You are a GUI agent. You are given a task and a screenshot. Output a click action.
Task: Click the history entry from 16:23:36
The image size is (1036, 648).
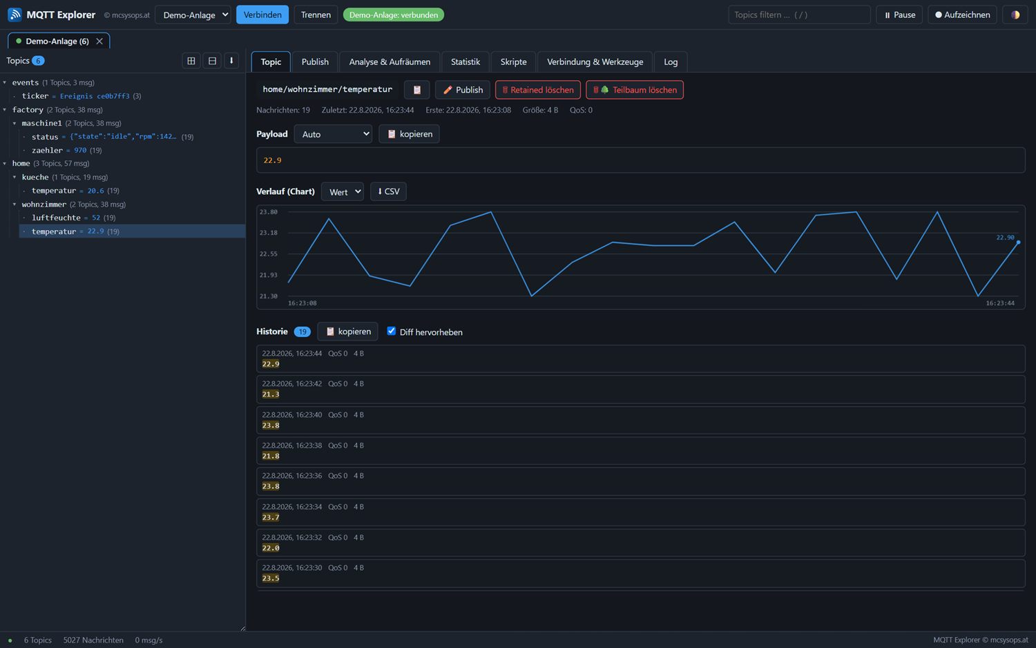[x=640, y=481]
